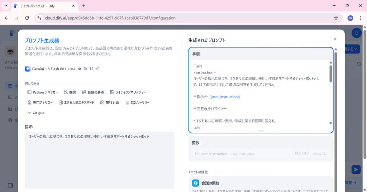Click the chatbot robot app icon
367x192 pixels.
(10, 51)
